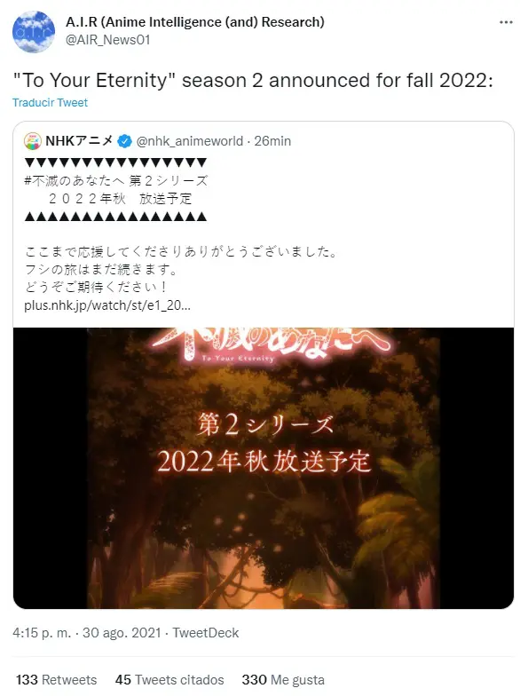Open the plus.nhk.jp/watch link
This screenshot has height=696, width=520.
(x=107, y=305)
